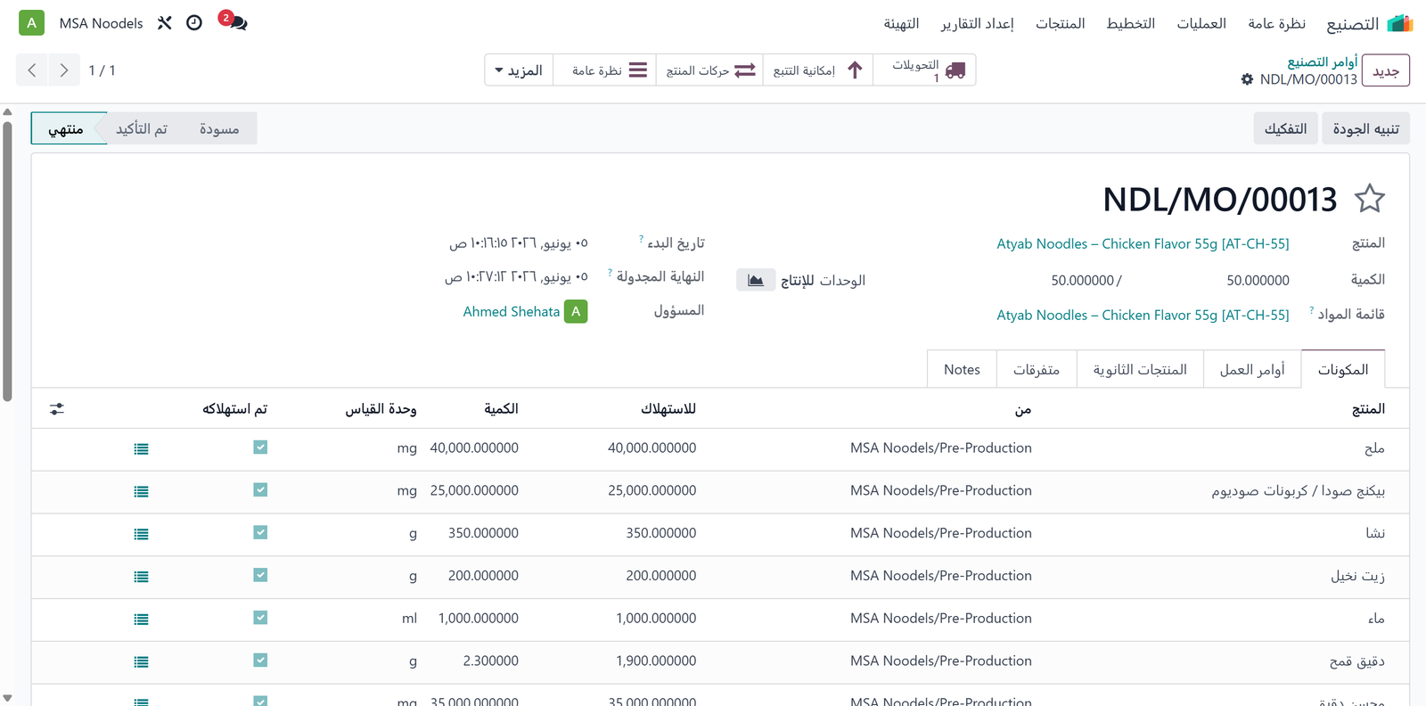This screenshot has width=1426, height=706.
Task: Open the activities clock icon
Action: pyautogui.click(x=194, y=23)
